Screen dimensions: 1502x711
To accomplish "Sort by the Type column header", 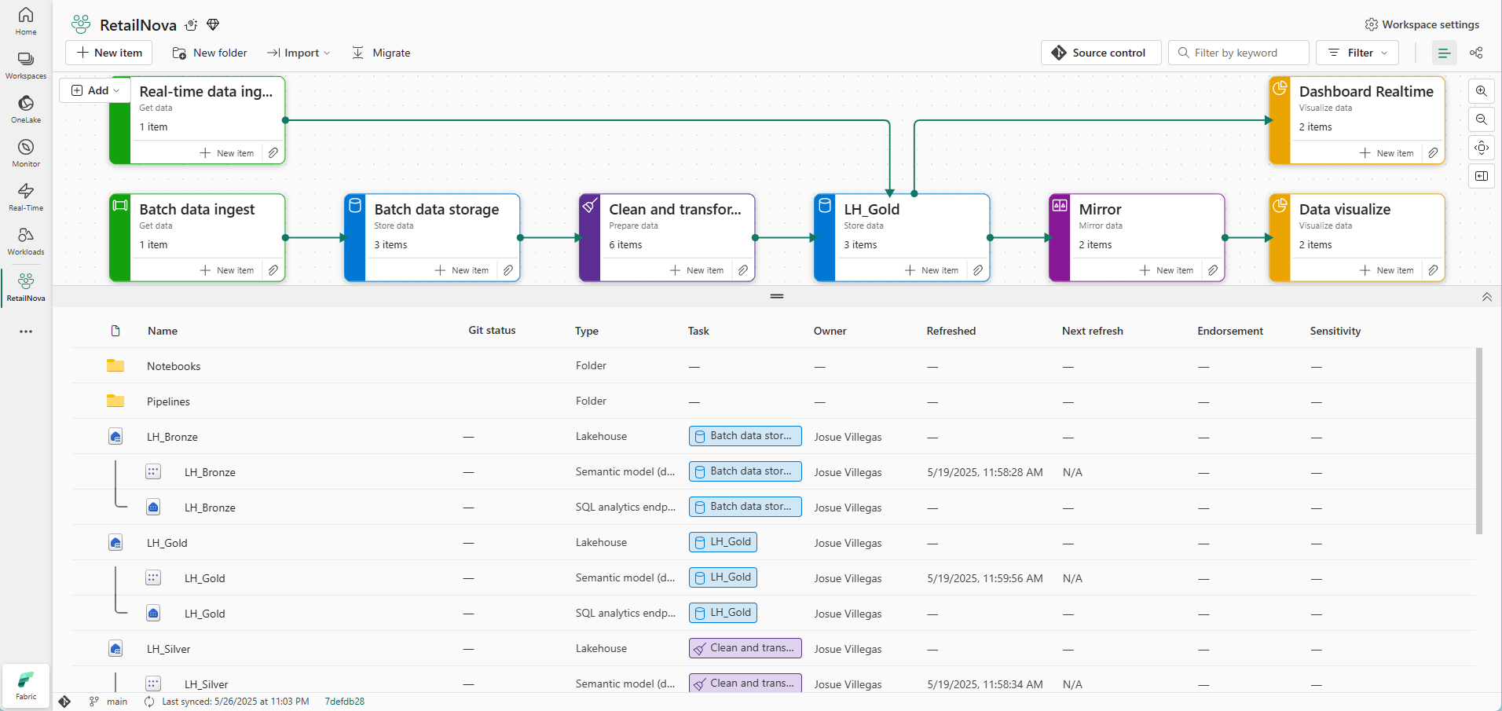I will (587, 331).
